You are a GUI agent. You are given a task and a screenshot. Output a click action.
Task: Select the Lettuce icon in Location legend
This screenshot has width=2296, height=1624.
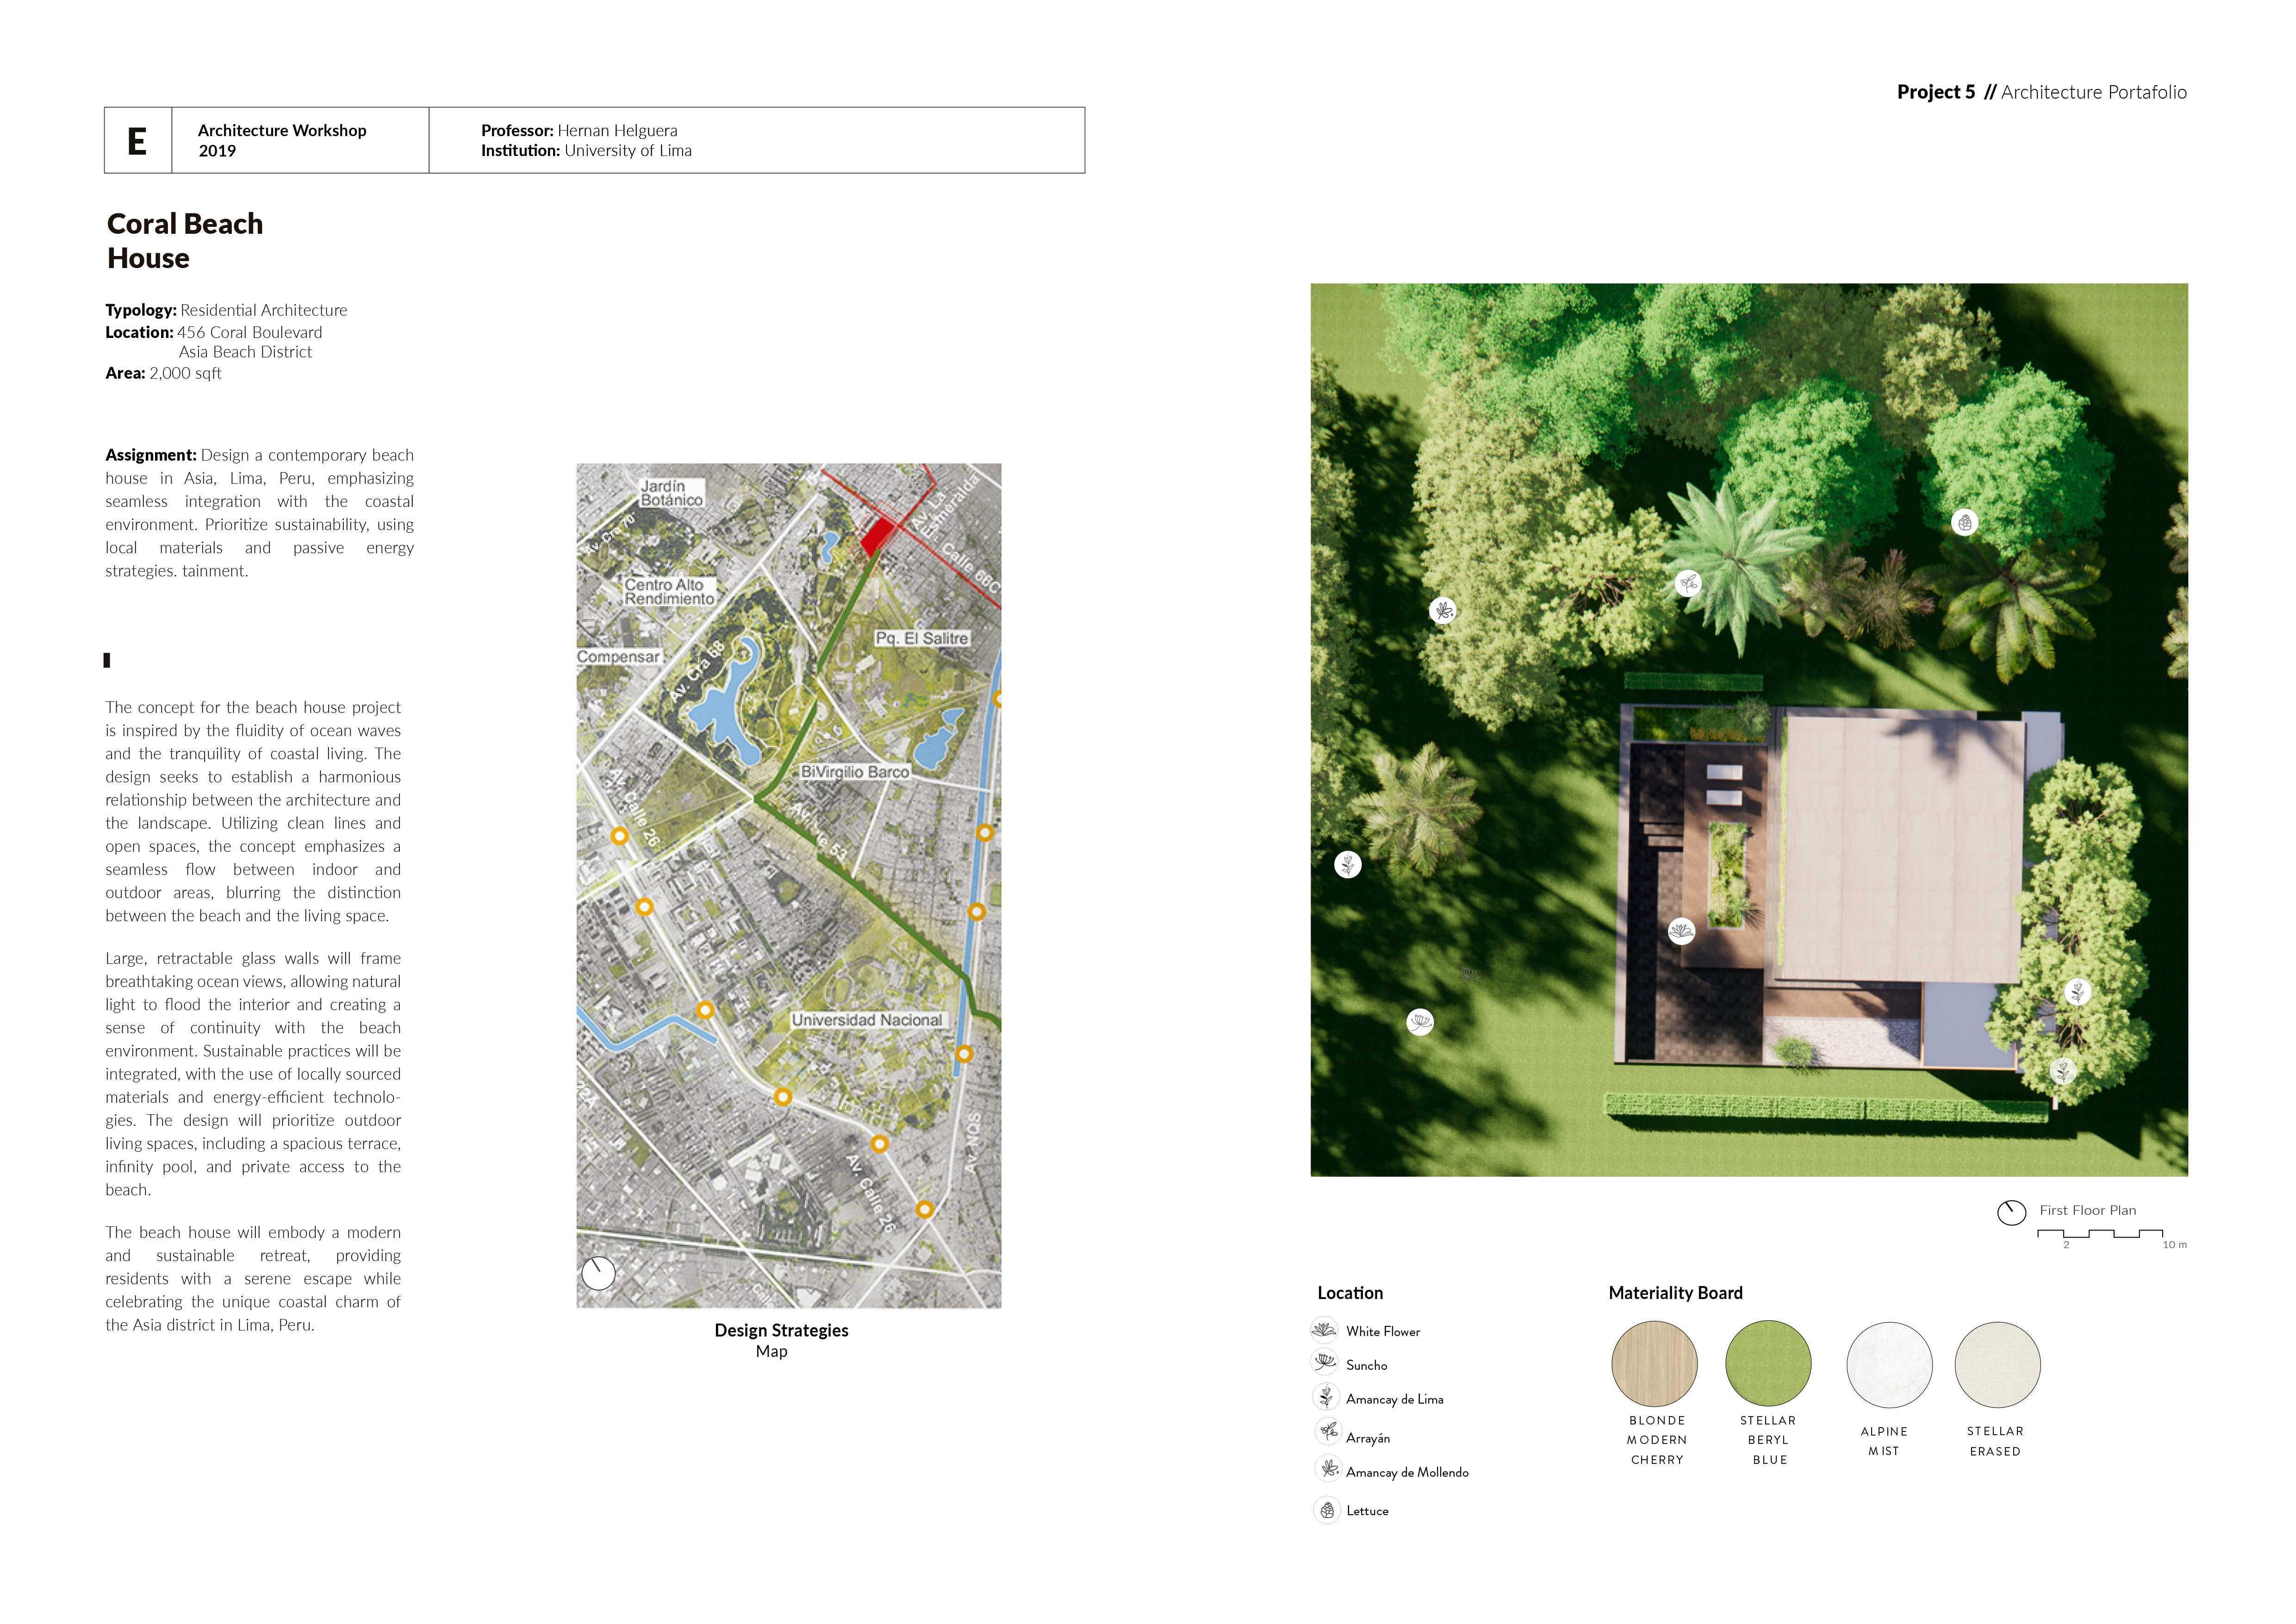(x=1327, y=1510)
